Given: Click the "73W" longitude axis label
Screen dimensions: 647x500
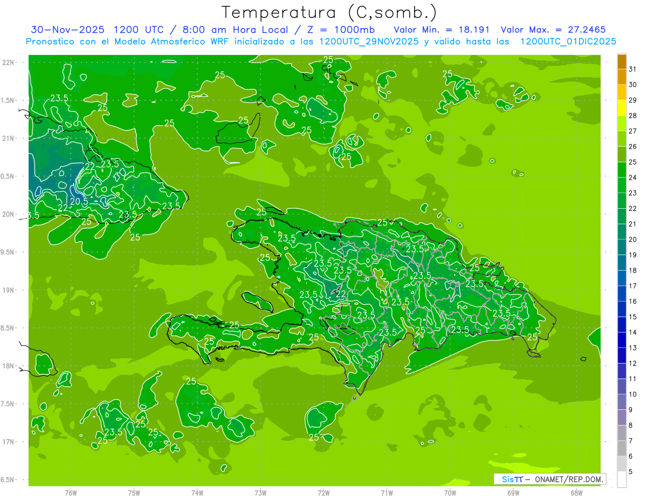Looking at the screenshot, I should coord(260,493).
